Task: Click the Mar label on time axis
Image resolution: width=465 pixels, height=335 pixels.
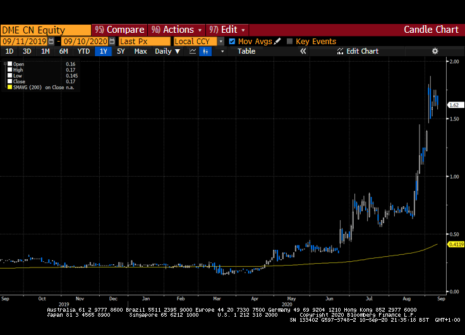Action: (217, 298)
